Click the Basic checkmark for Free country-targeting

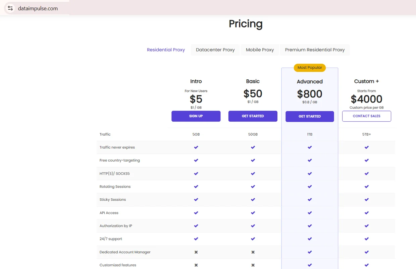pos(253,160)
